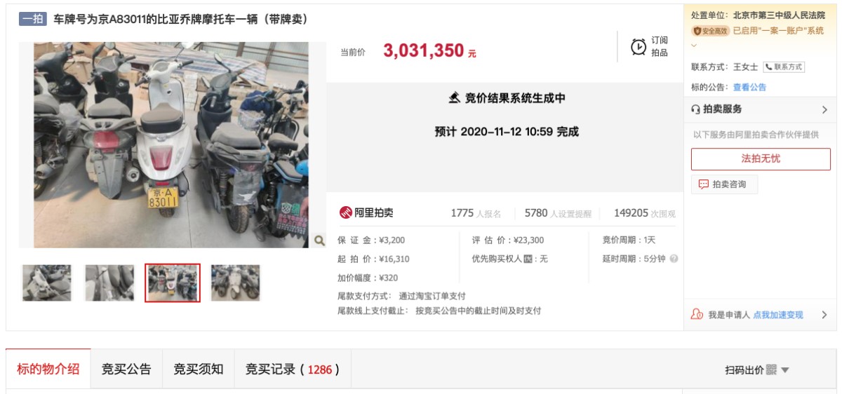Open the 查看公告 link

pos(750,88)
